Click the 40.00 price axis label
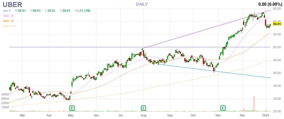Viewport: 284px width, 119px height. point(277,73)
